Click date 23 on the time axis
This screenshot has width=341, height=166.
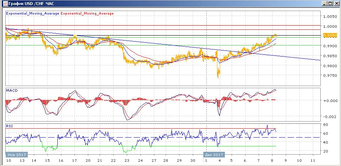click(x=127, y=161)
